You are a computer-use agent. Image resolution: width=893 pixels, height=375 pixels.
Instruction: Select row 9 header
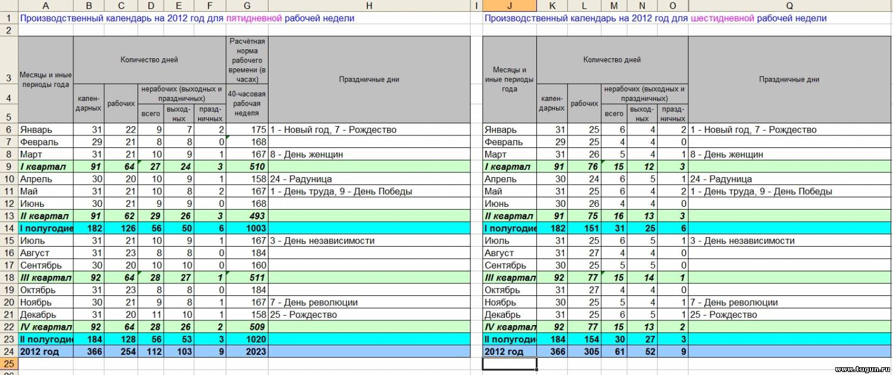coord(9,166)
